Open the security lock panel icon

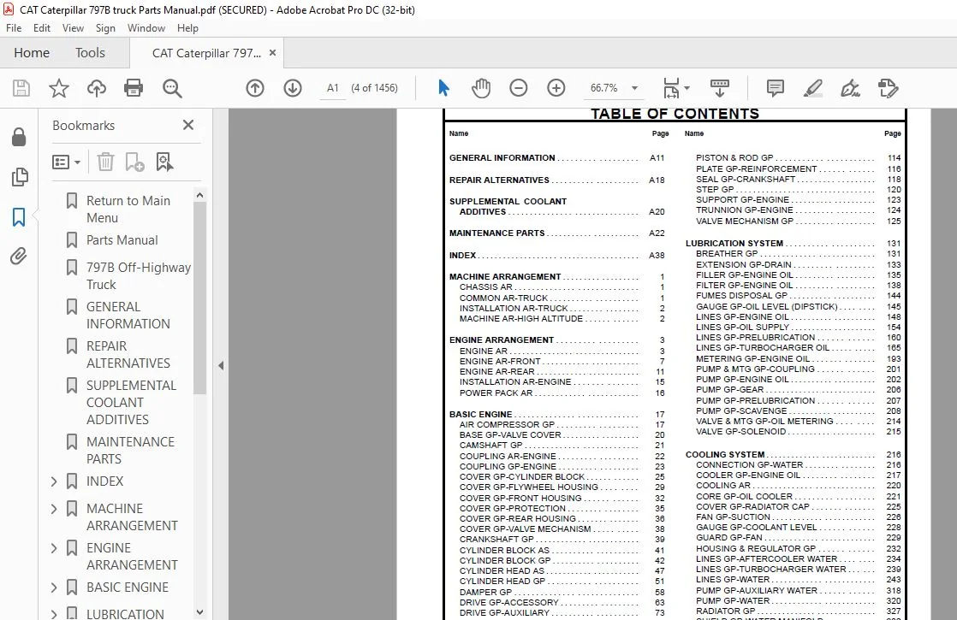(x=19, y=137)
